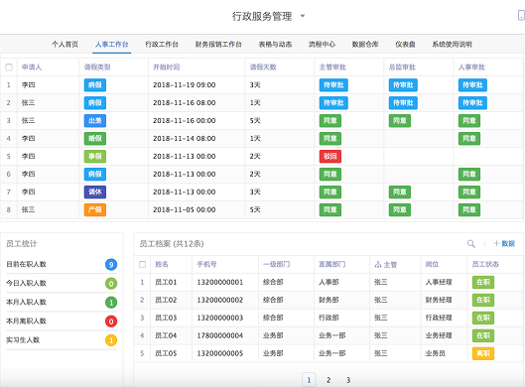The image size is (525, 387).
Task: Go to page 2 of employee list
Action: (x=328, y=380)
